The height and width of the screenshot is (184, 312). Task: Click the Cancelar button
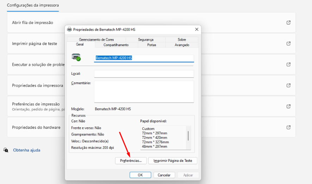164,175
